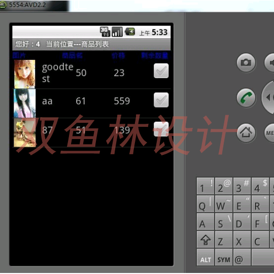Viewport: 274px width, 274px height.
Task: Select the 87 product name
Action: pyautogui.click(x=47, y=130)
